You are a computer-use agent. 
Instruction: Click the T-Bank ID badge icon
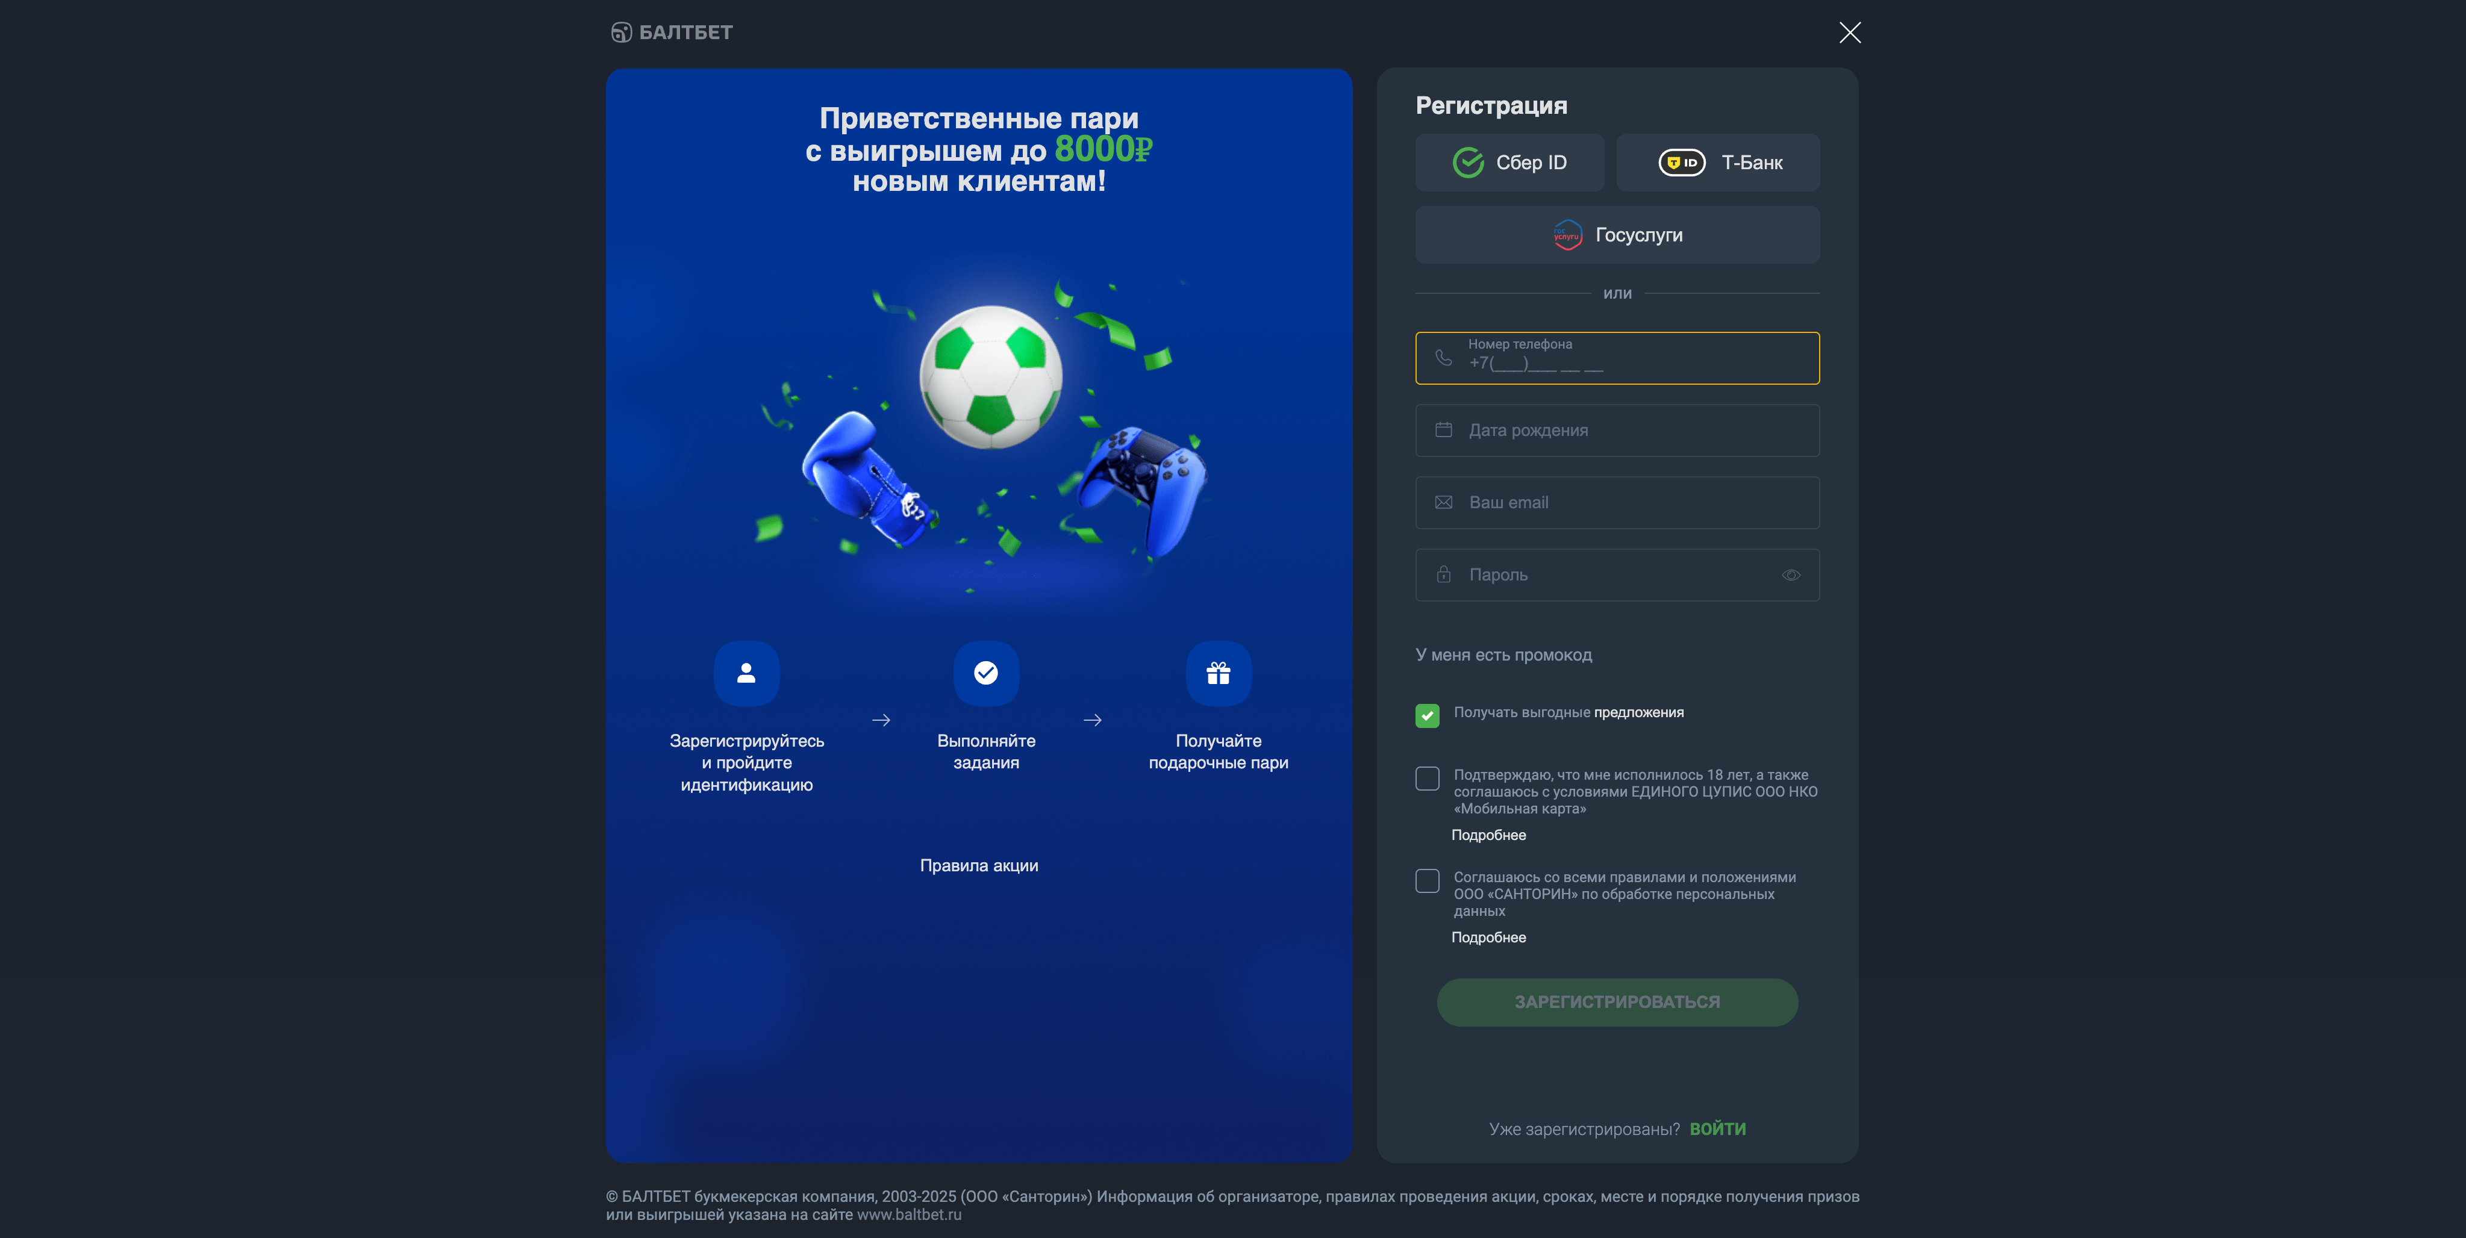(x=1681, y=163)
